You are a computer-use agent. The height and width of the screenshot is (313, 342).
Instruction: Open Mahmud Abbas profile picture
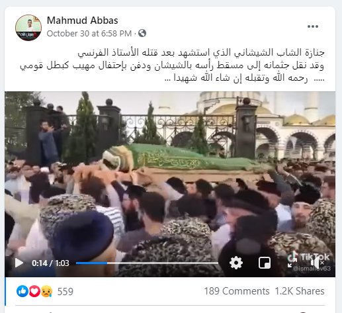(28, 28)
